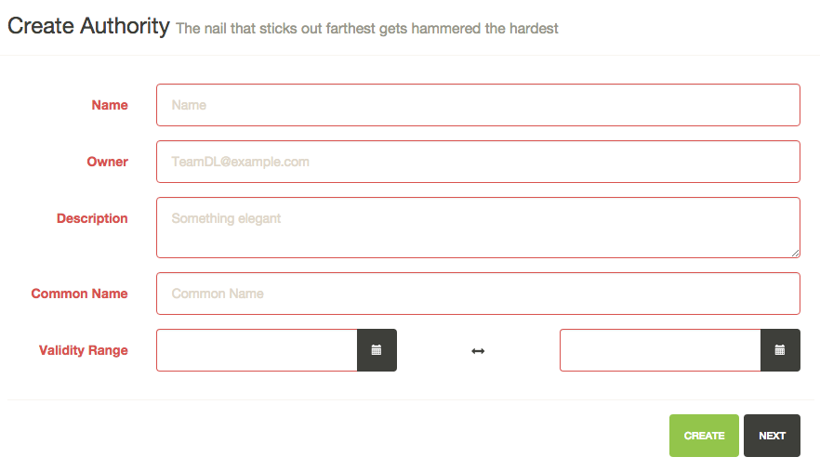Screen dimensions: 820x470
Task: Click into the Description text area
Action: click(x=478, y=228)
